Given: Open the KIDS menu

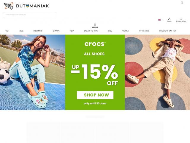Looking at the screenshot, I should 21,31.
